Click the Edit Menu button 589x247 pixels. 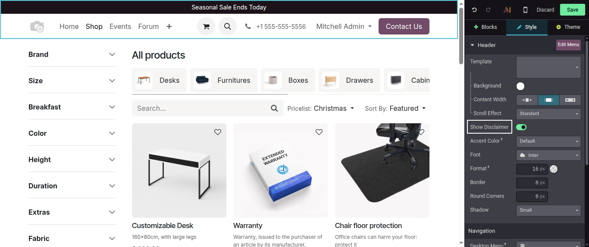568,45
